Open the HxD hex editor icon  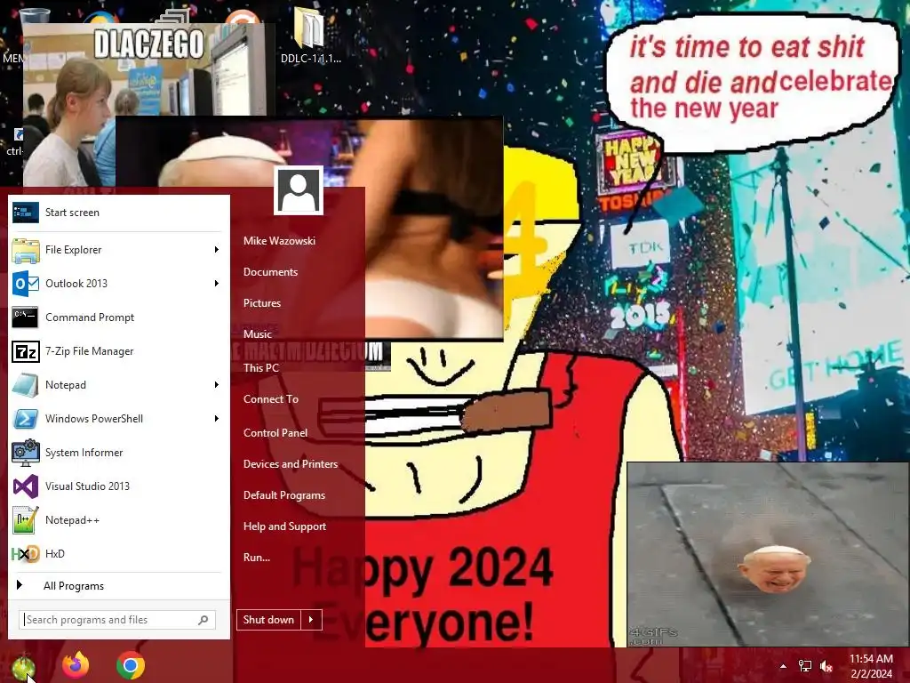coord(26,554)
